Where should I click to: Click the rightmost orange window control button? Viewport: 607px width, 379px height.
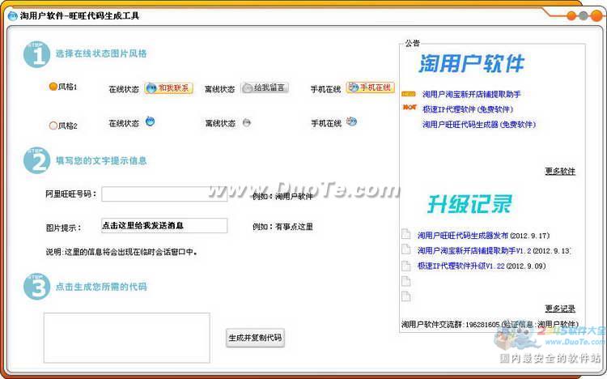tap(596, 16)
